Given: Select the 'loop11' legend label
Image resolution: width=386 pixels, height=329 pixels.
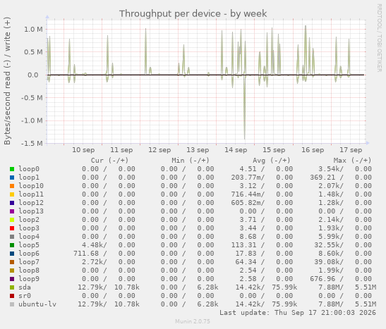Looking at the screenshot, I should pos(31,194).
